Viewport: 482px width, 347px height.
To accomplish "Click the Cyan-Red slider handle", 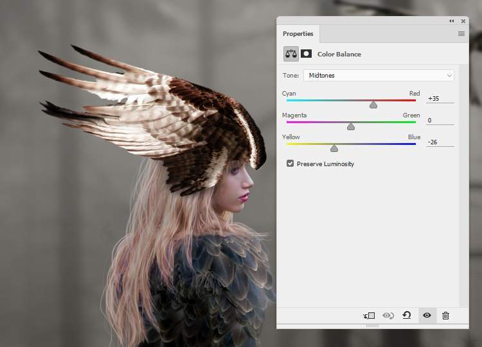I will coord(373,105).
